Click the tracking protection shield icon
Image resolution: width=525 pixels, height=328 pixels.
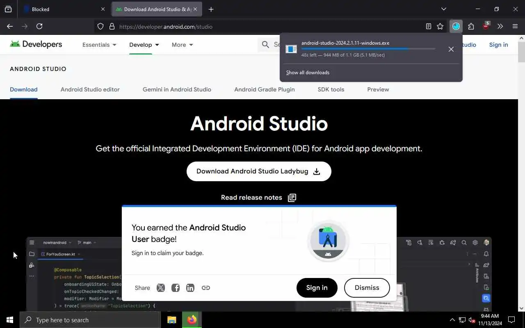(x=100, y=27)
